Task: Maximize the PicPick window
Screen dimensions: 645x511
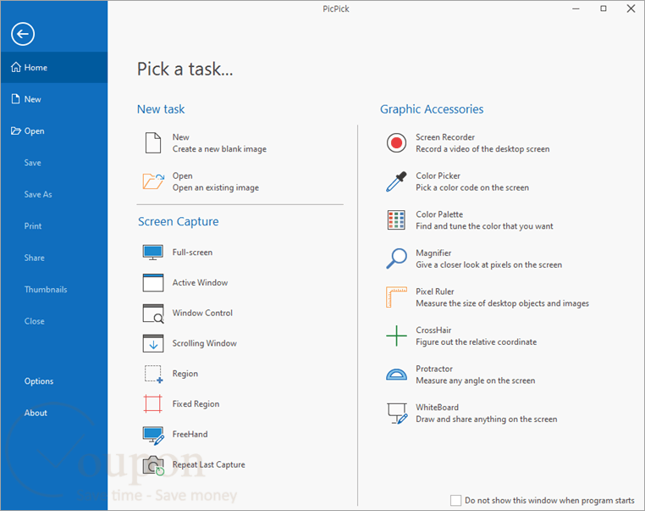Action: pos(603,8)
